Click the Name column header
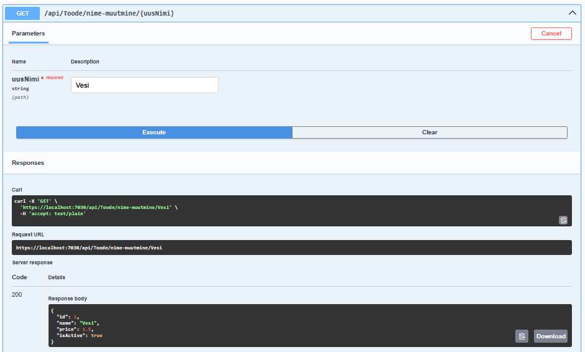The image size is (585, 352). [19, 62]
